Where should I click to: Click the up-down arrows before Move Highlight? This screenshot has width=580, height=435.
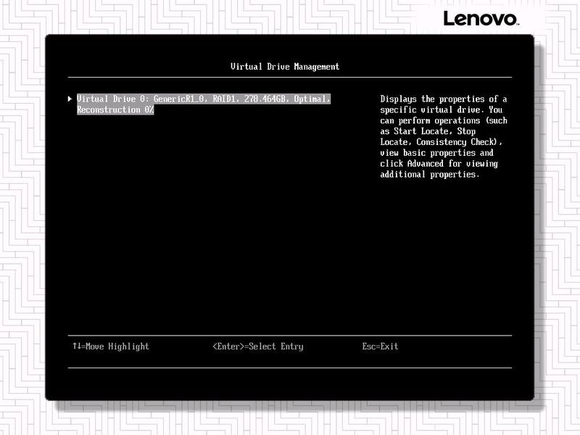tap(76, 347)
